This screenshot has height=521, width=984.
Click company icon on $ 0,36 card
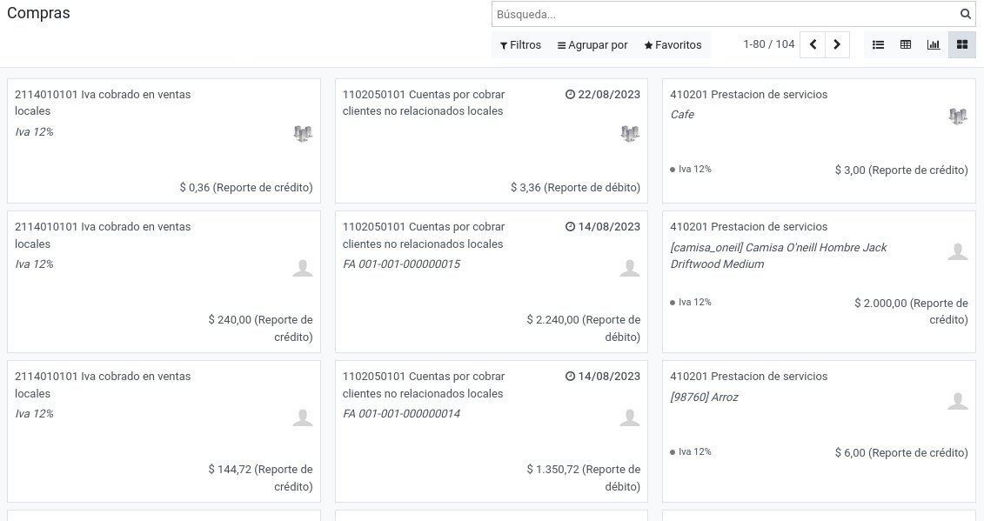pos(303,134)
